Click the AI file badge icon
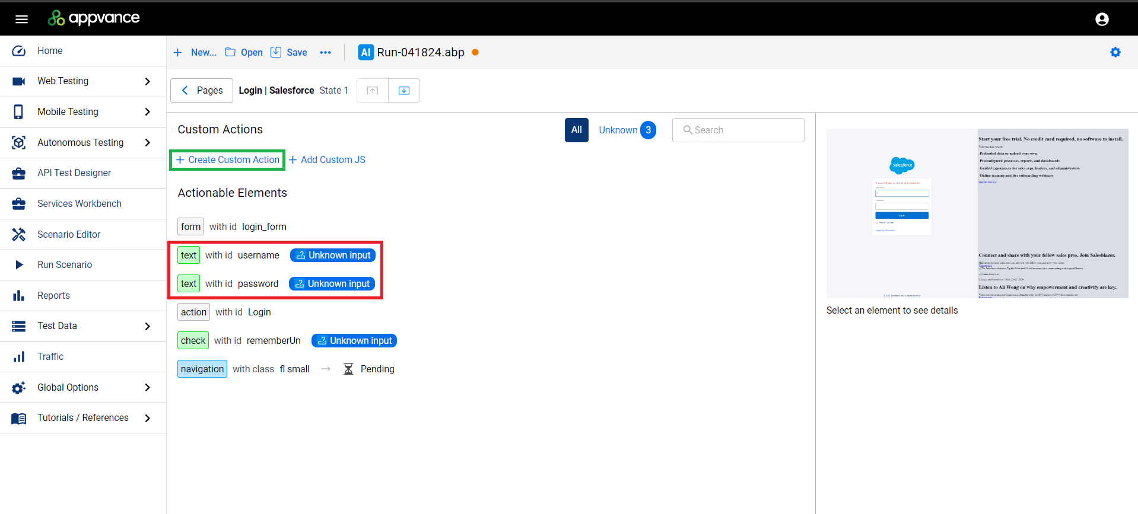 coord(366,52)
